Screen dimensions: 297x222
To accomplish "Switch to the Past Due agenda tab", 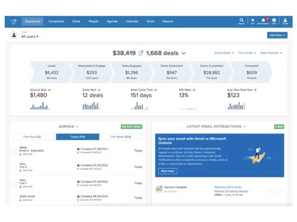I will 34,137.
